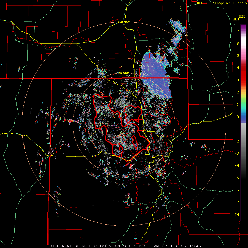248x248 pixels.
Task: Click the 100 NMI range ring label
Action: [124, 22]
